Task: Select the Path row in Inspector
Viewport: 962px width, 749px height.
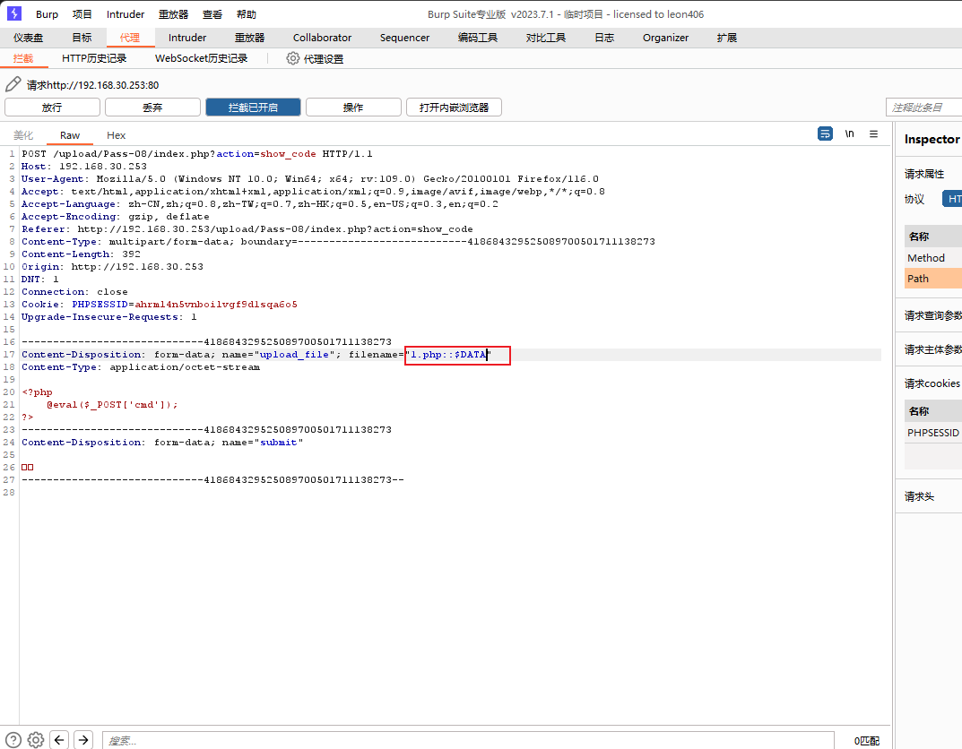Action: 933,279
